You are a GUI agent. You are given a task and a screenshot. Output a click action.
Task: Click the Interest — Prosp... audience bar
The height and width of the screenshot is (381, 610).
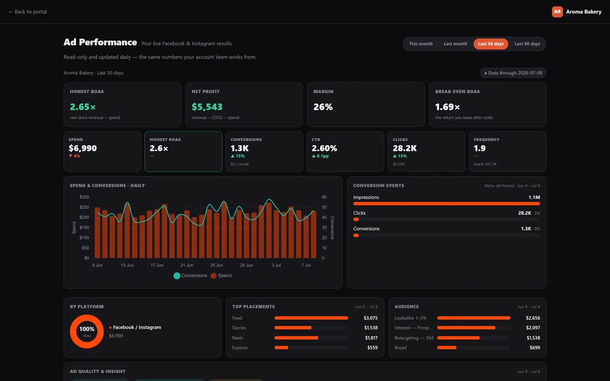coord(474,328)
